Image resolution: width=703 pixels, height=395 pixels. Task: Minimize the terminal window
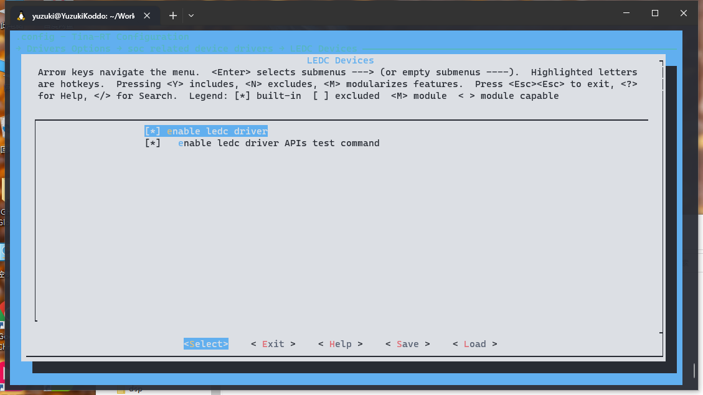click(626, 13)
